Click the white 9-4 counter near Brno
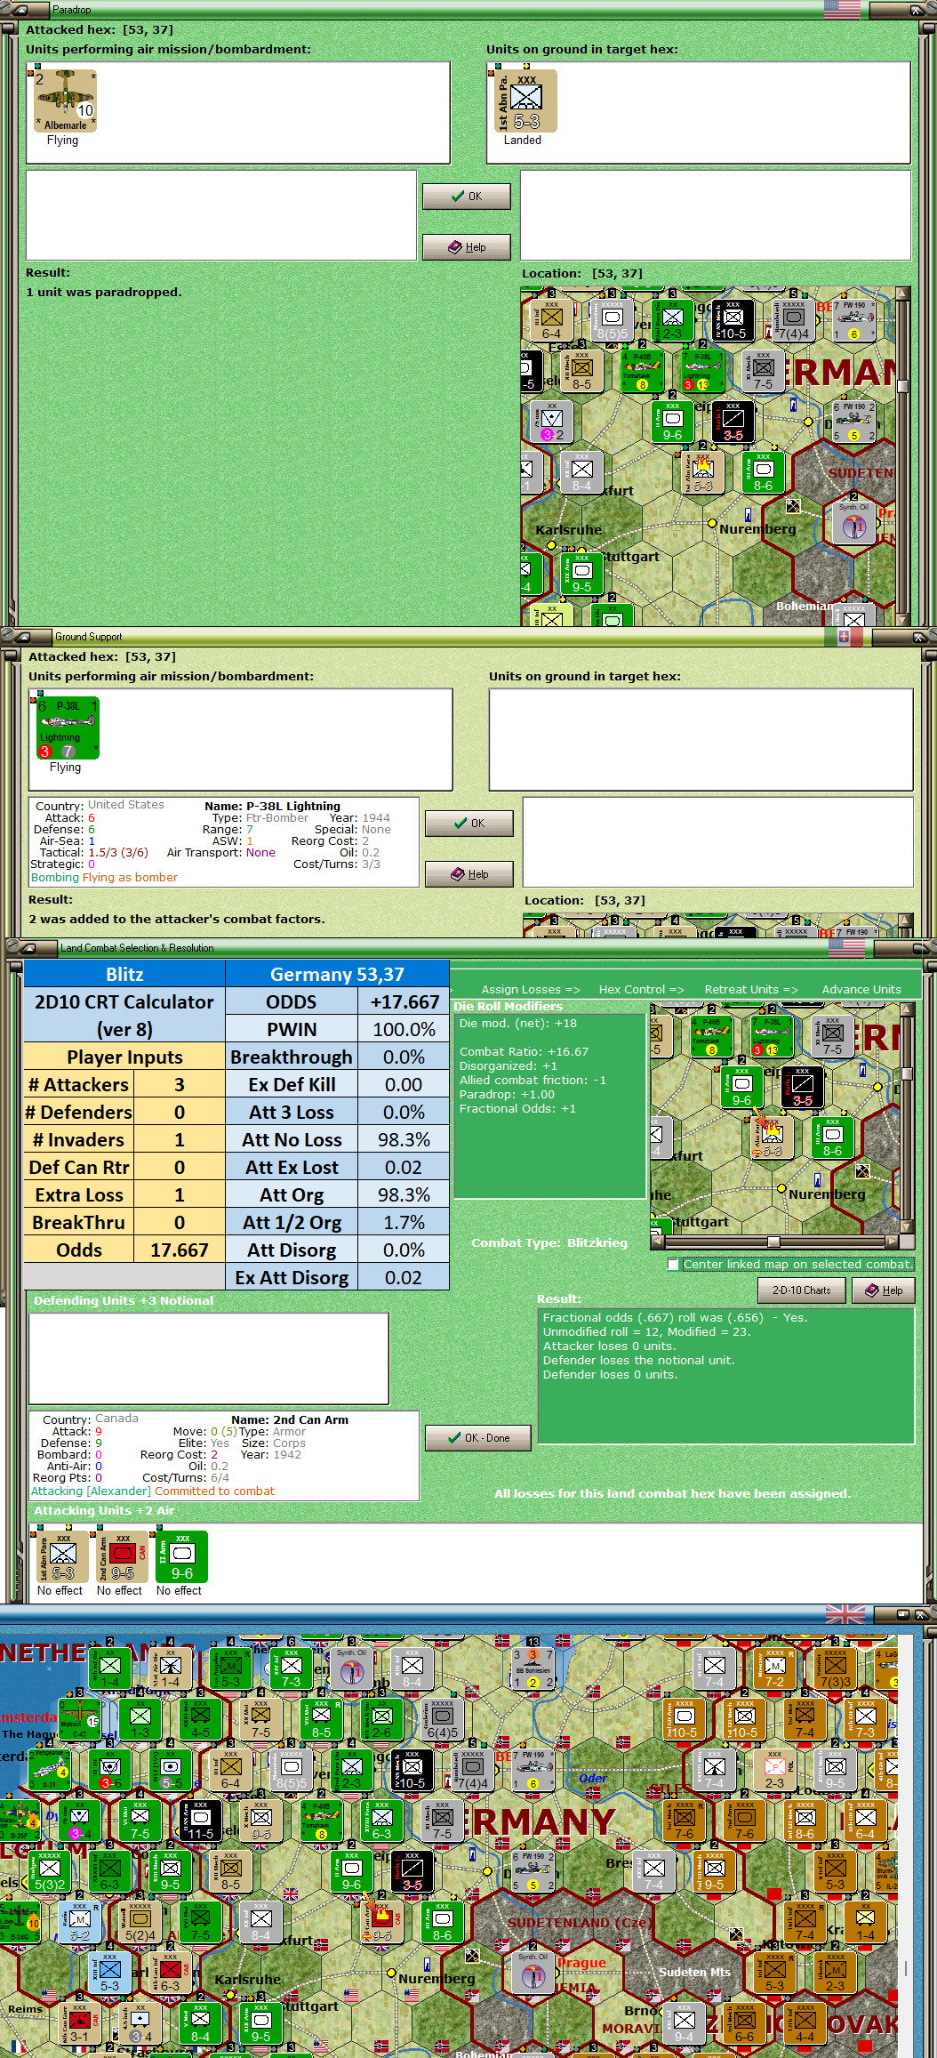 click(x=684, y=2024)
